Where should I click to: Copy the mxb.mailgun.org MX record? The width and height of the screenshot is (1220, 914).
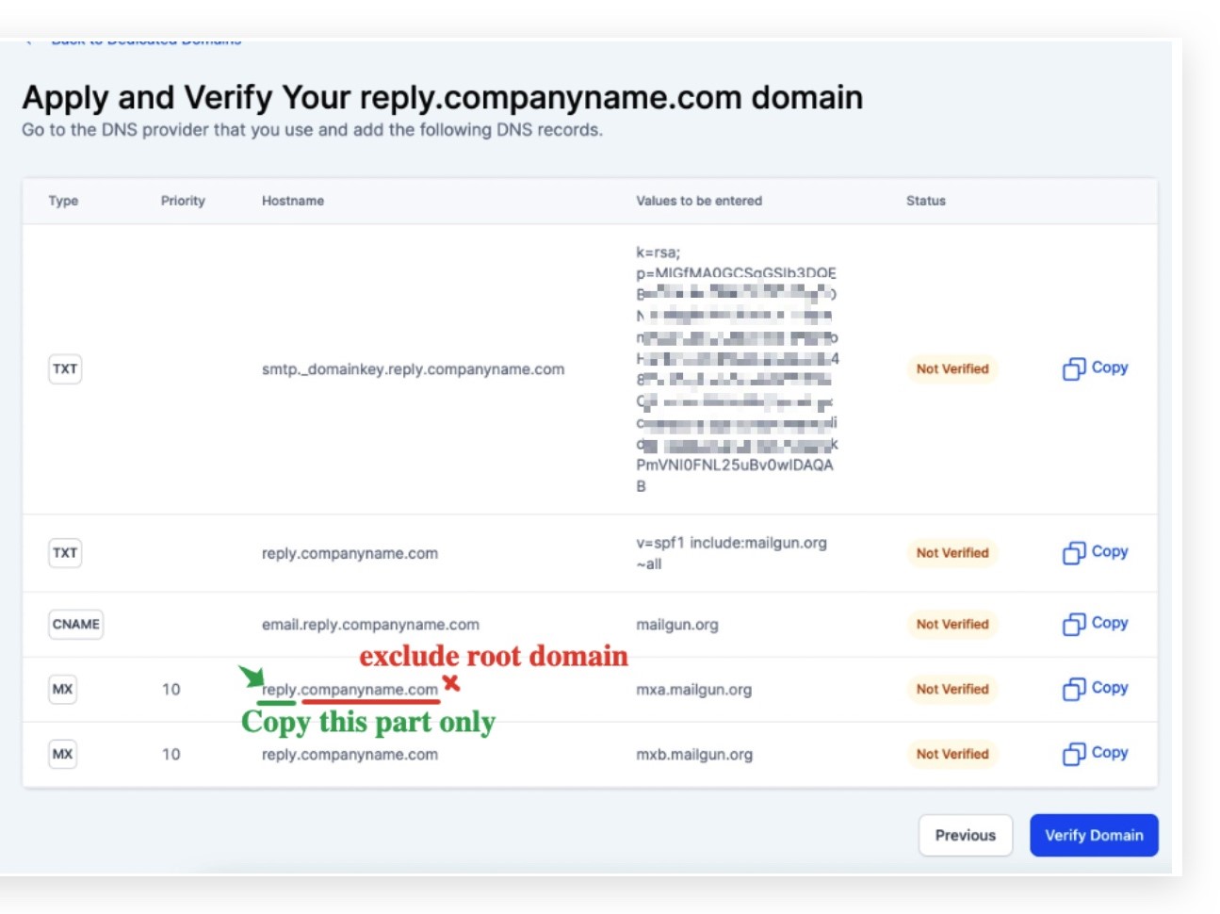(x=1095, y=754)
